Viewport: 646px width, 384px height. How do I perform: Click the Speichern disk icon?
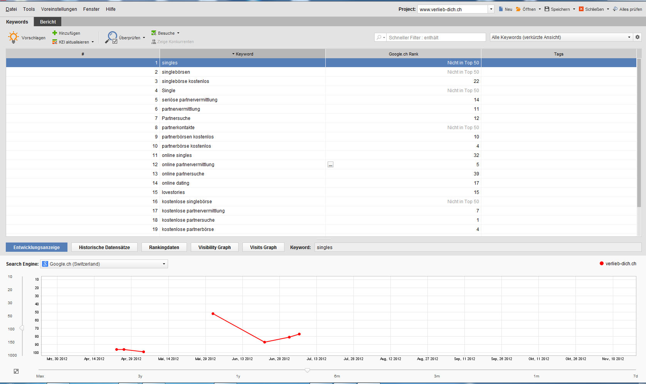tap(547, 9)
